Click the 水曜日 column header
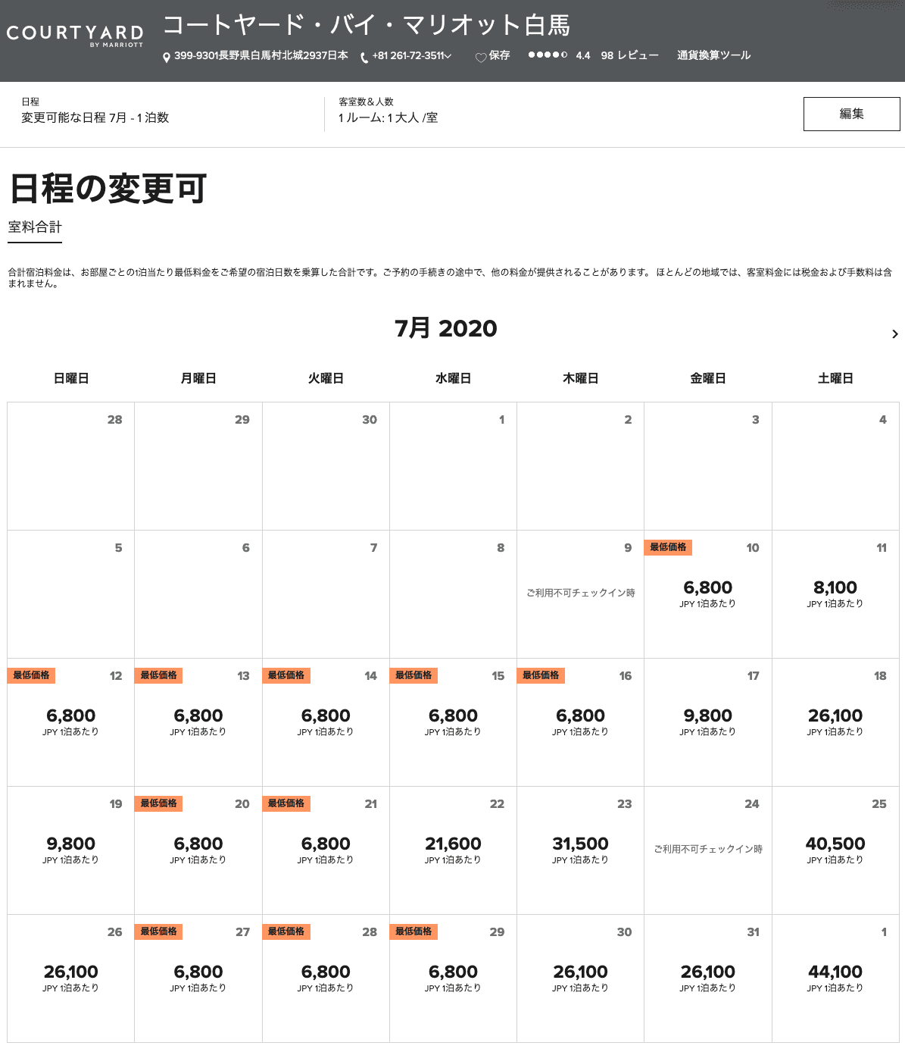The height and width of the screenshot is (1049, 905). (453, 378)
